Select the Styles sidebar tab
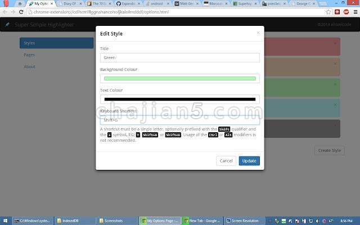This screenshot has width=360, height=225. point(56,43)
